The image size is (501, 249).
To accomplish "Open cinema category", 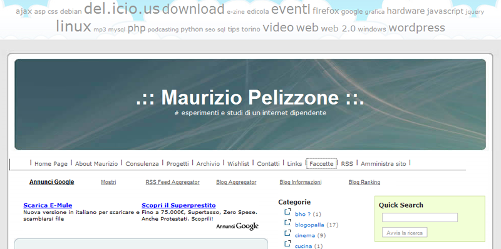I will (x=305, y=236).
